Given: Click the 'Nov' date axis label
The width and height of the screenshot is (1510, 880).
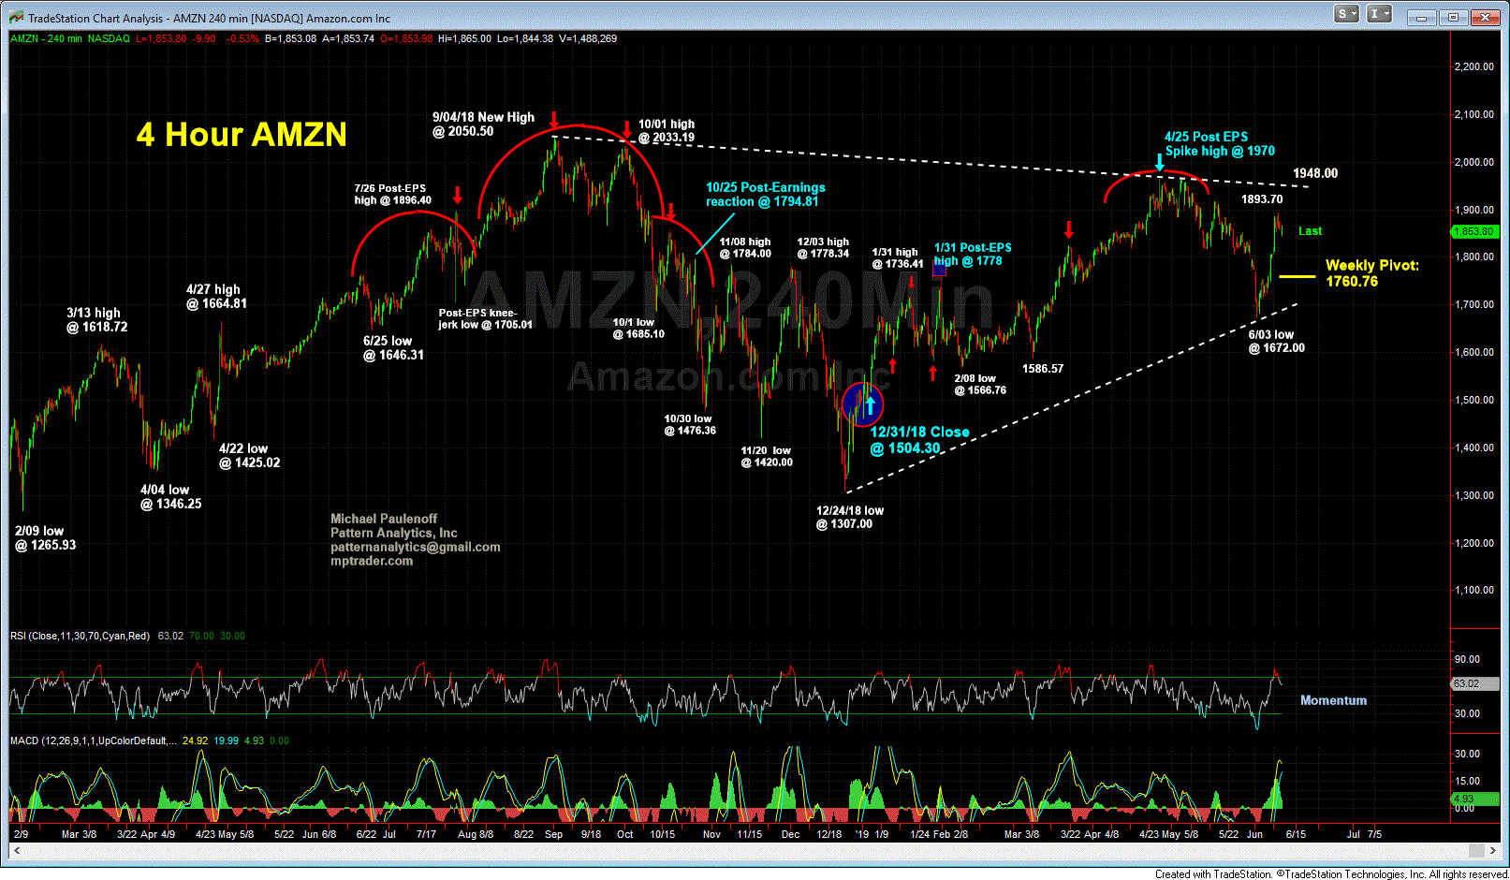Looking at the screenshot, I should coord(711,834).
